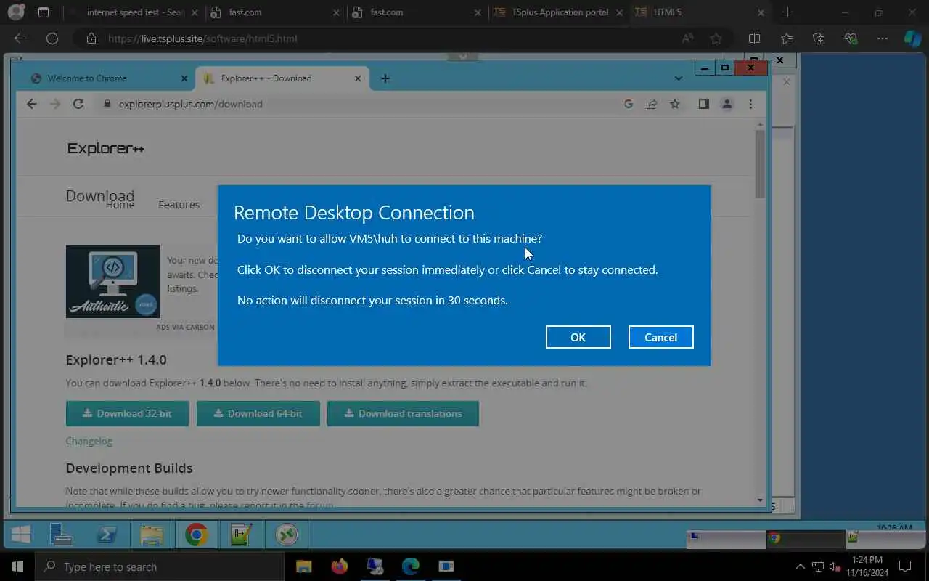
Task: Open Edge collections icon
Action: coord(819,38)
